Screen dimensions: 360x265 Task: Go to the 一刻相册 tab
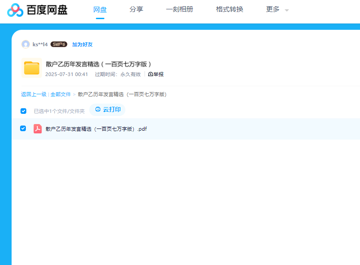coord(179,9)
